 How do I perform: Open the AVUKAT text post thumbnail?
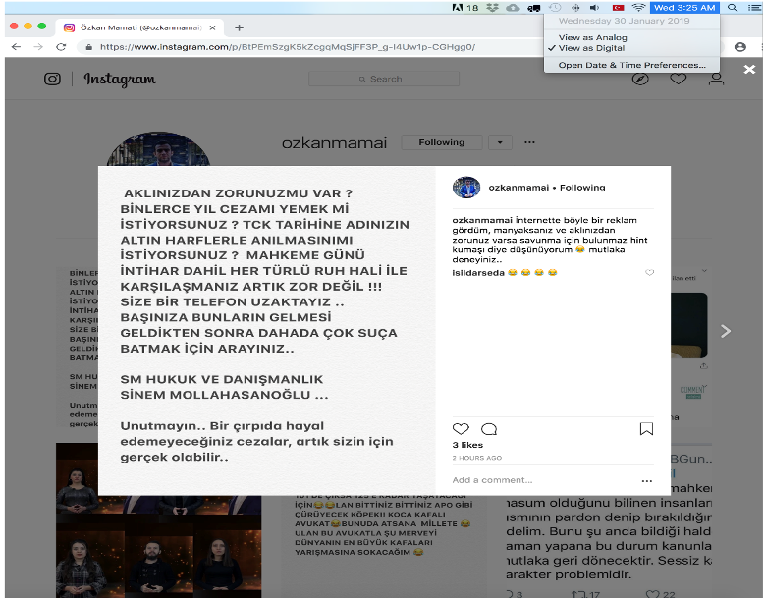[x=383, y=546]
